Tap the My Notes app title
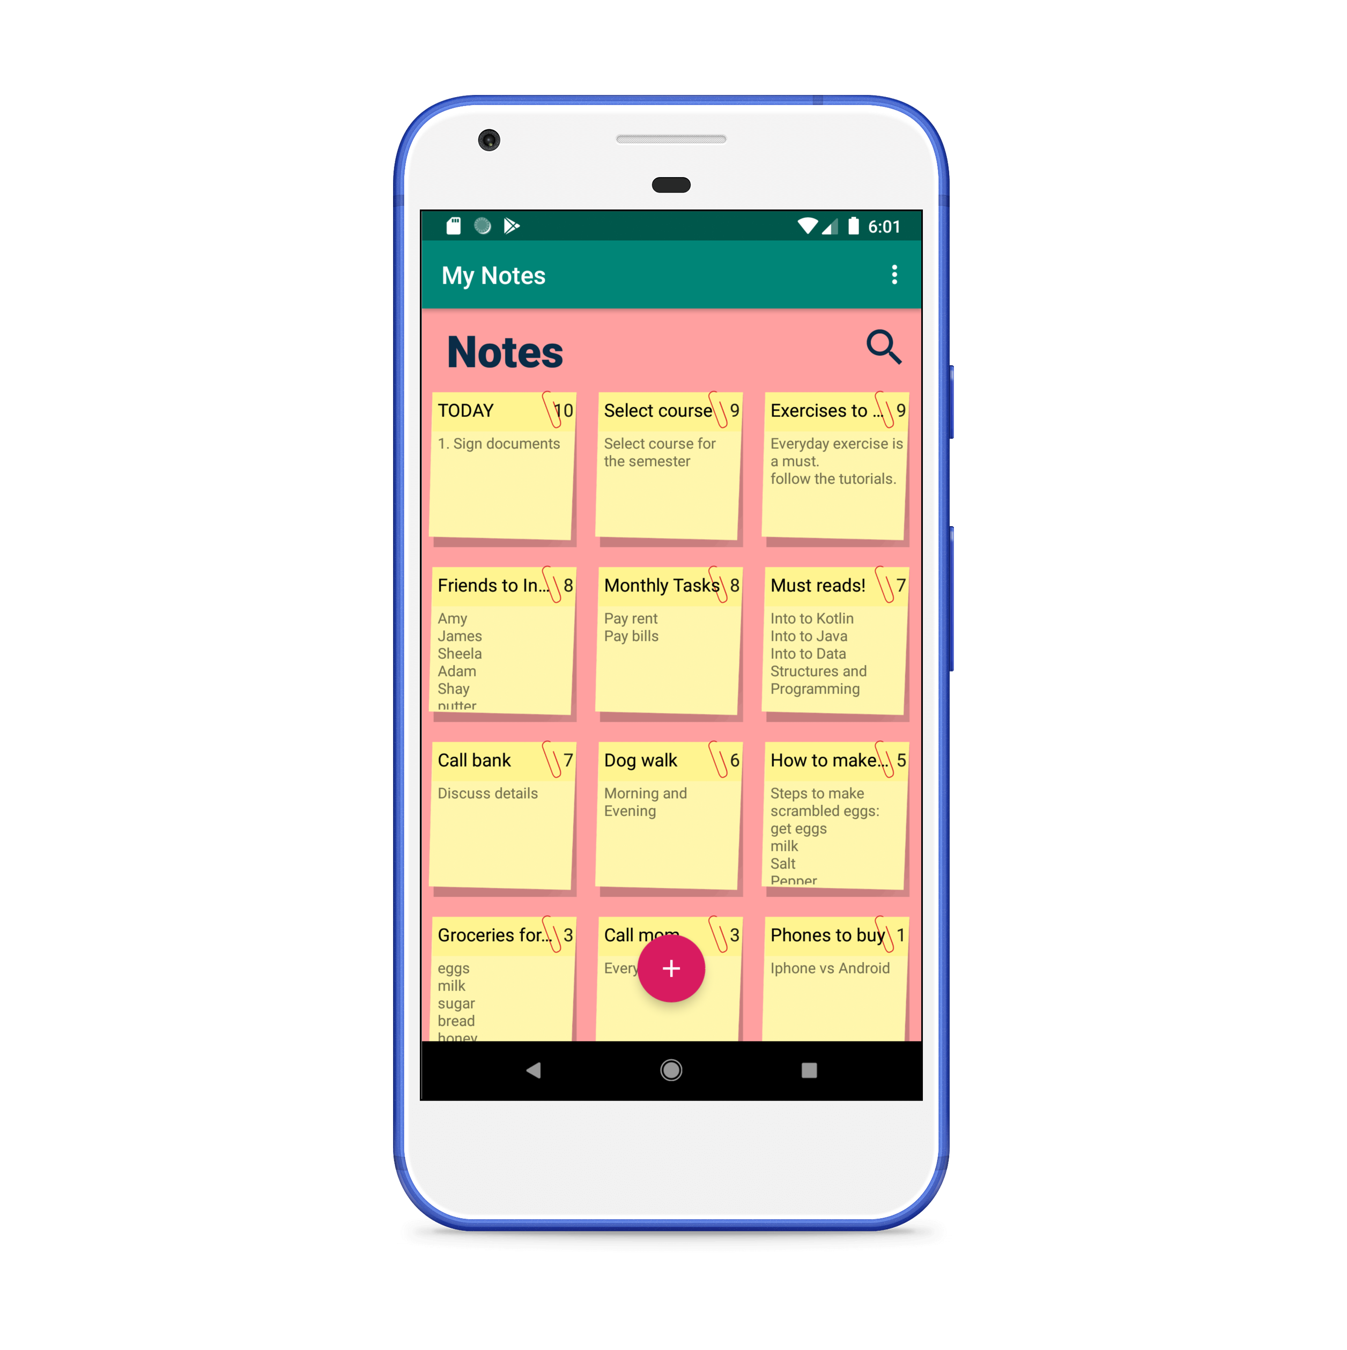 tap(493, 274)
